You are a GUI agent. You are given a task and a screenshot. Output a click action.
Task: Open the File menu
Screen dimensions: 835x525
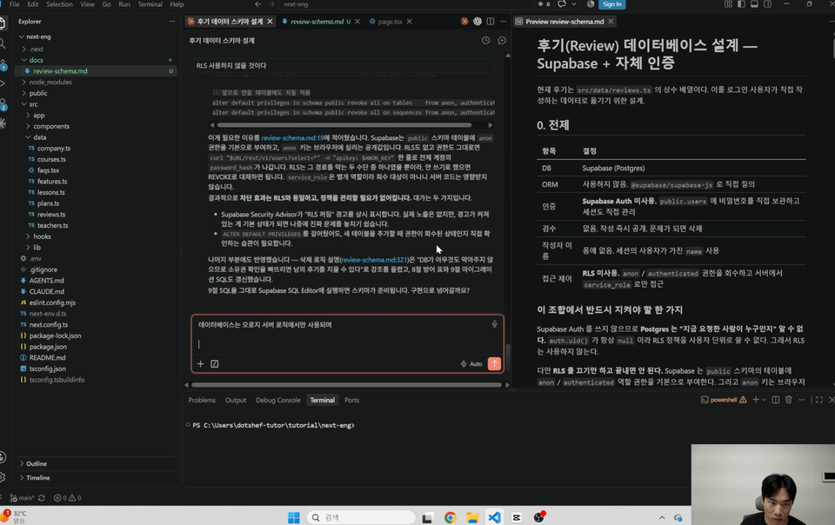(15, 4)
